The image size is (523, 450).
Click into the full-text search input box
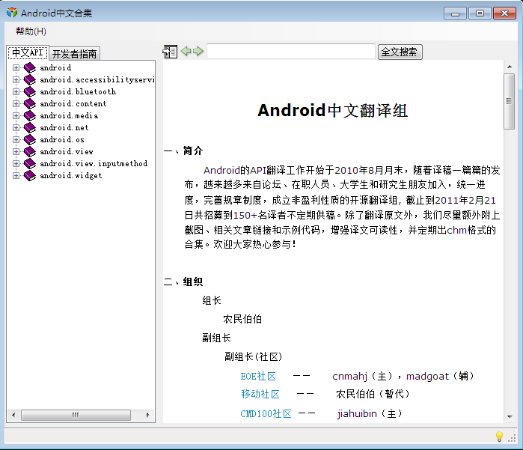[291, 52]
